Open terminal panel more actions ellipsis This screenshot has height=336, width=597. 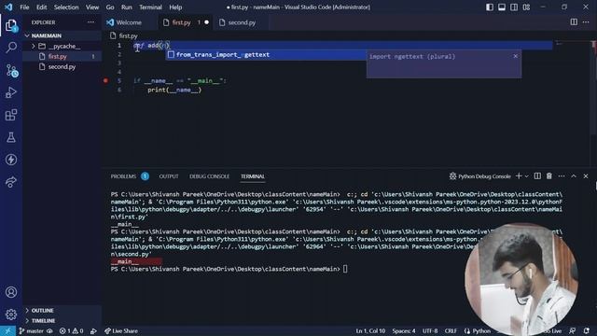click(x=562, y=176)
